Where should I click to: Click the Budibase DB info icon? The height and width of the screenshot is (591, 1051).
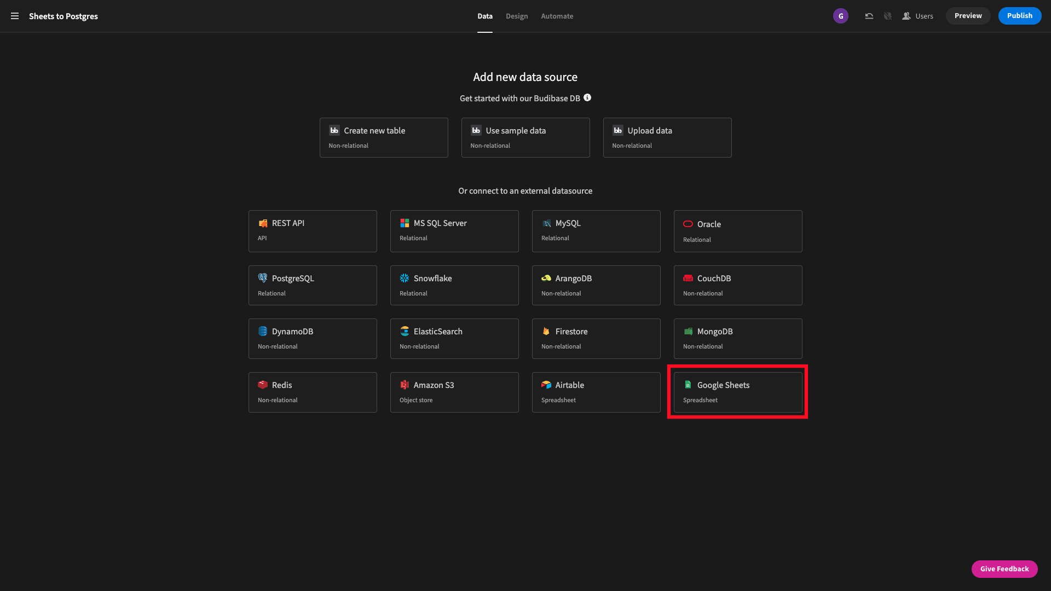tap(587, 97)
